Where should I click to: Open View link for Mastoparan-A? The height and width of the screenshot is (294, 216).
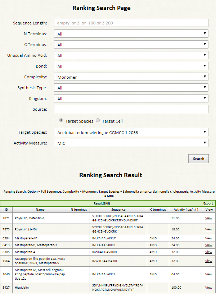click(208, 252)
